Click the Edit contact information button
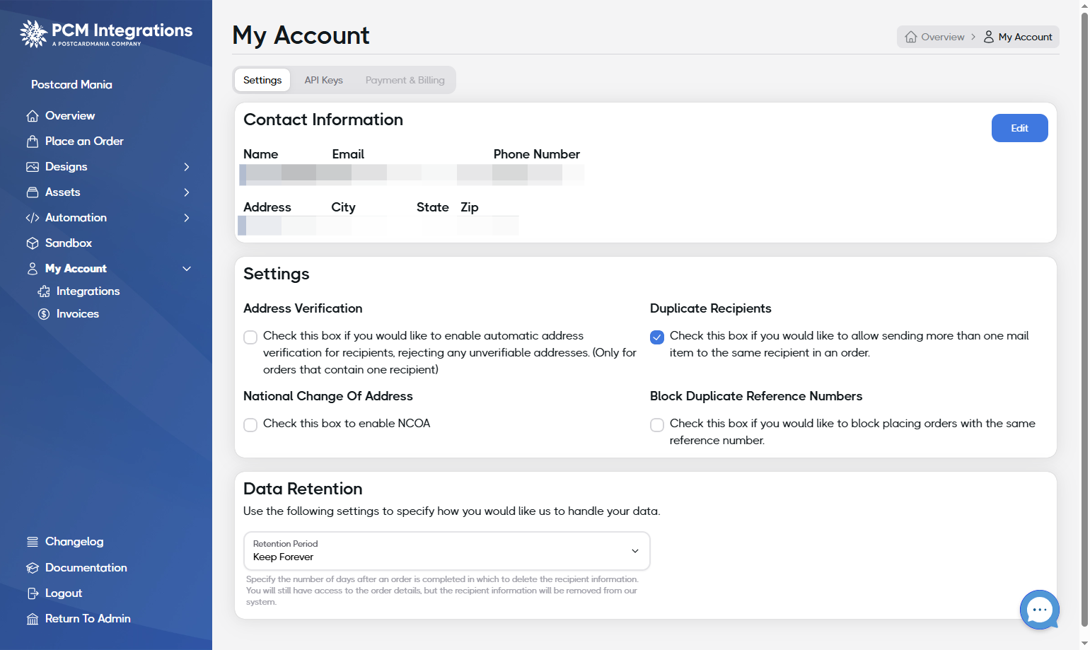Screen dimensions: 1090x650 (1019, 128)
